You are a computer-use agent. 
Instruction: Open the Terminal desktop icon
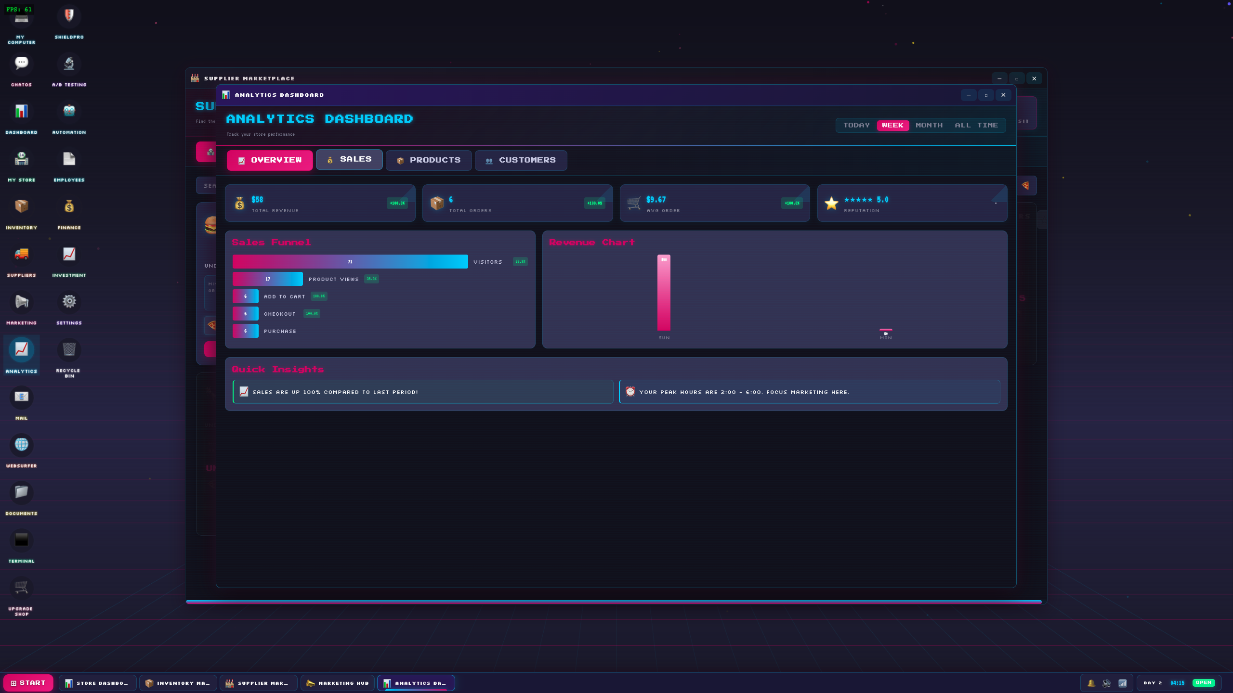pyautogui.click(x=21, y=540)
